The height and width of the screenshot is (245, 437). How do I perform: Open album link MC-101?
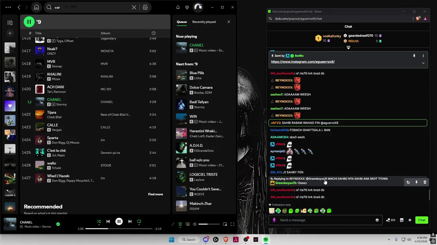pos(106,89)
